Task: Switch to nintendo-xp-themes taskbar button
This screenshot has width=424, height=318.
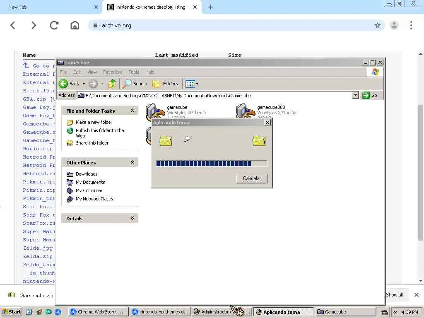Action: click(160, 312)
